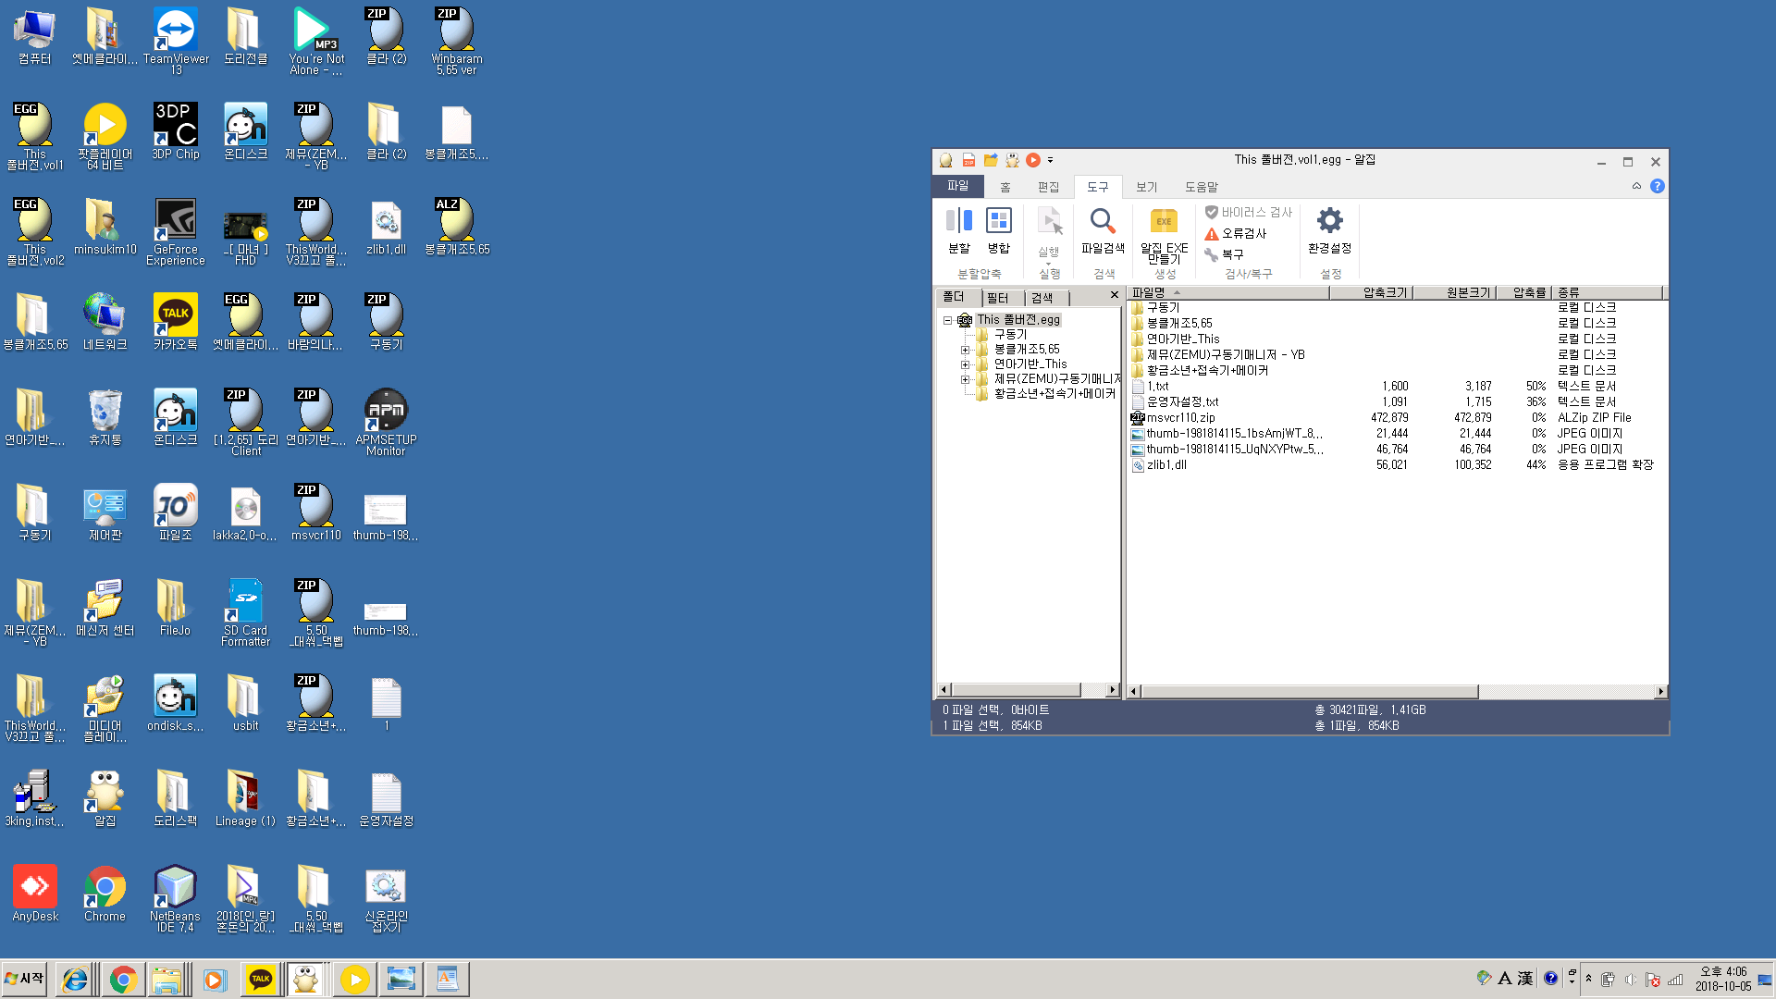
Task: Select 황금소년+접속기+메이커 in folder tree
Action: click(1054, 394)
